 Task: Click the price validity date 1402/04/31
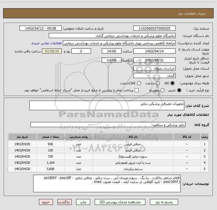coord(154,60)
